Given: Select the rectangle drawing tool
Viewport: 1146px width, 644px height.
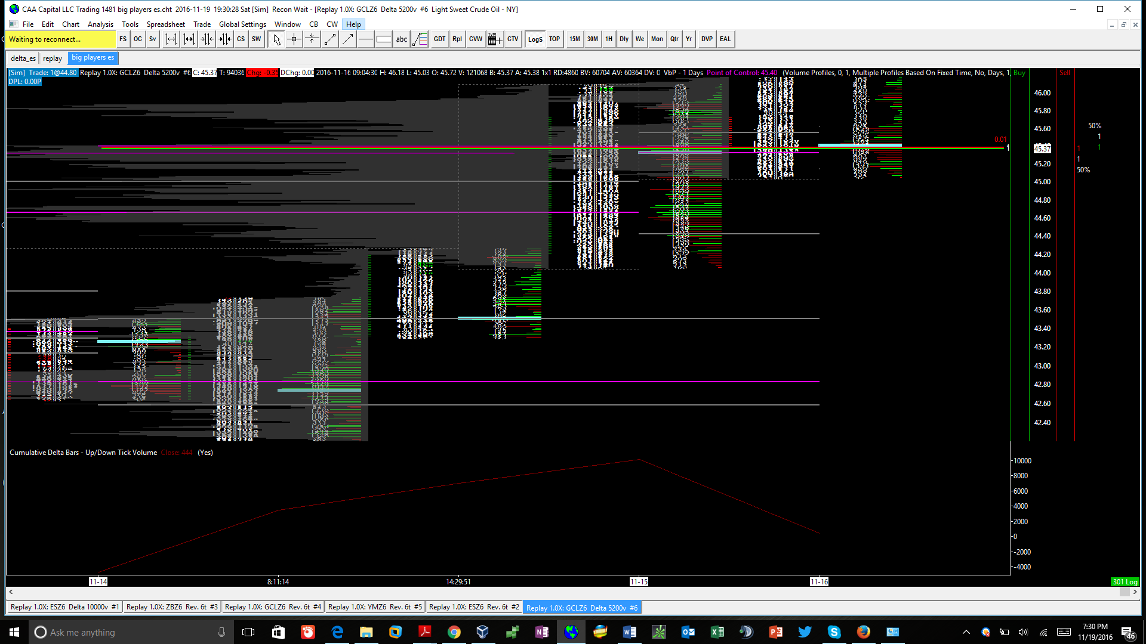Looking at the screenshot, I should tap(384, 39).
